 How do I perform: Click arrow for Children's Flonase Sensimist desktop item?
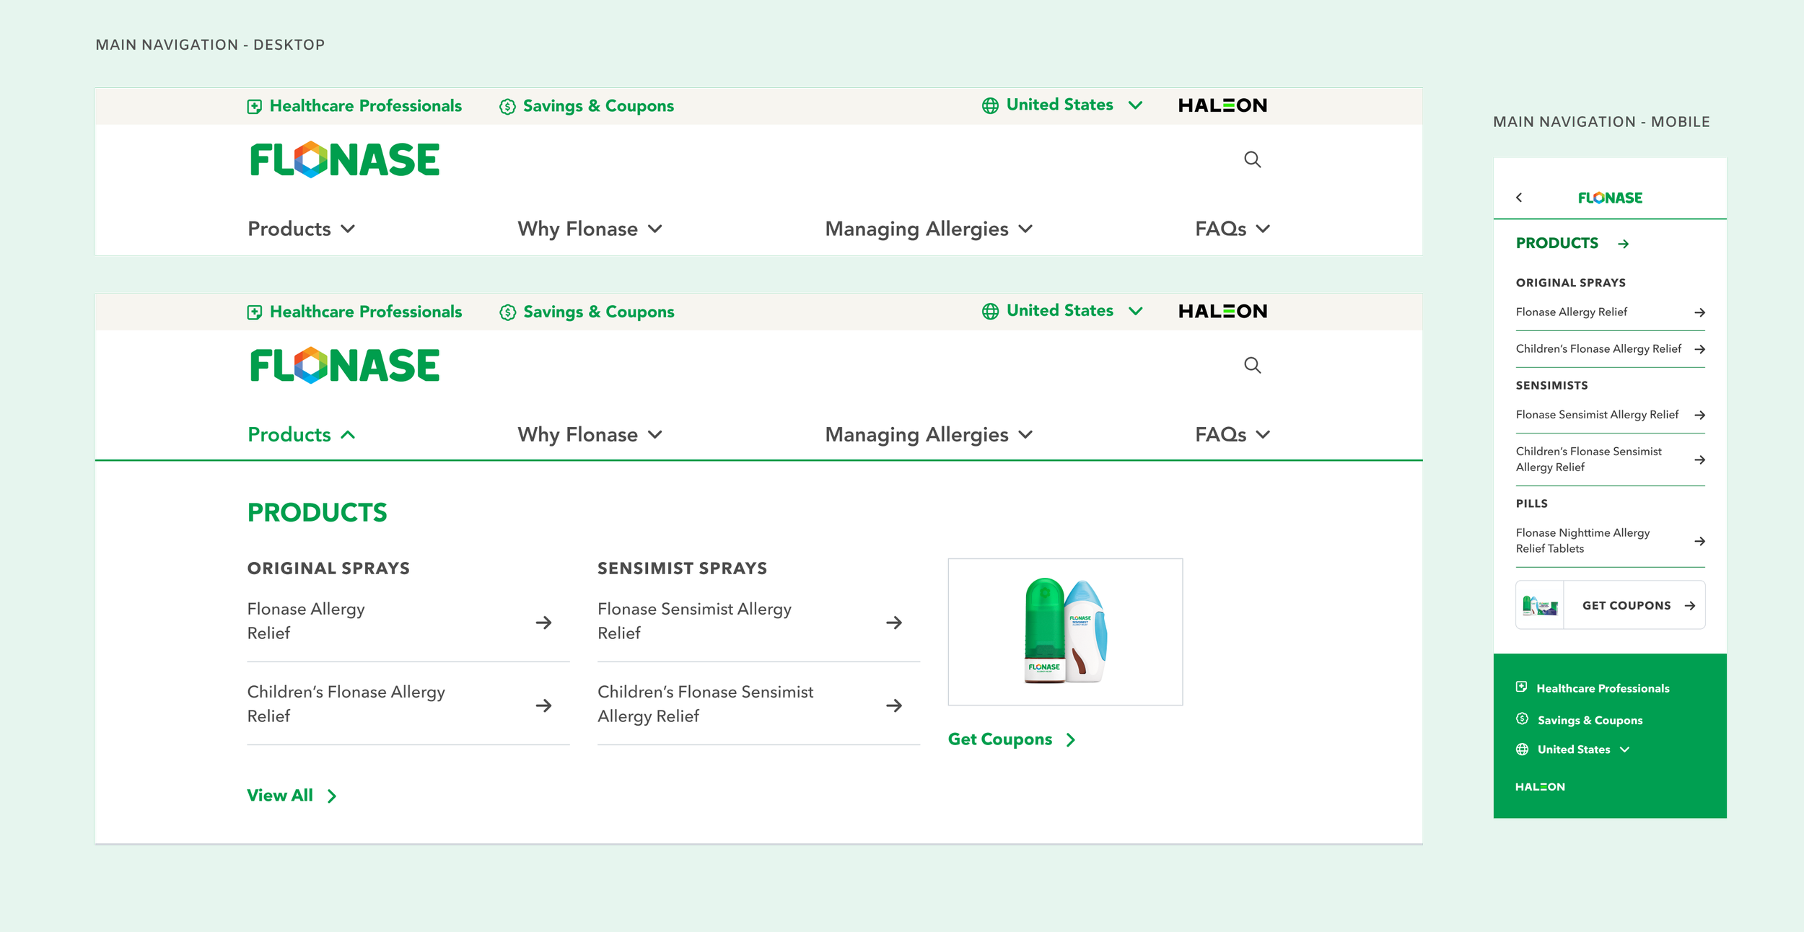(x=893, y=705)
